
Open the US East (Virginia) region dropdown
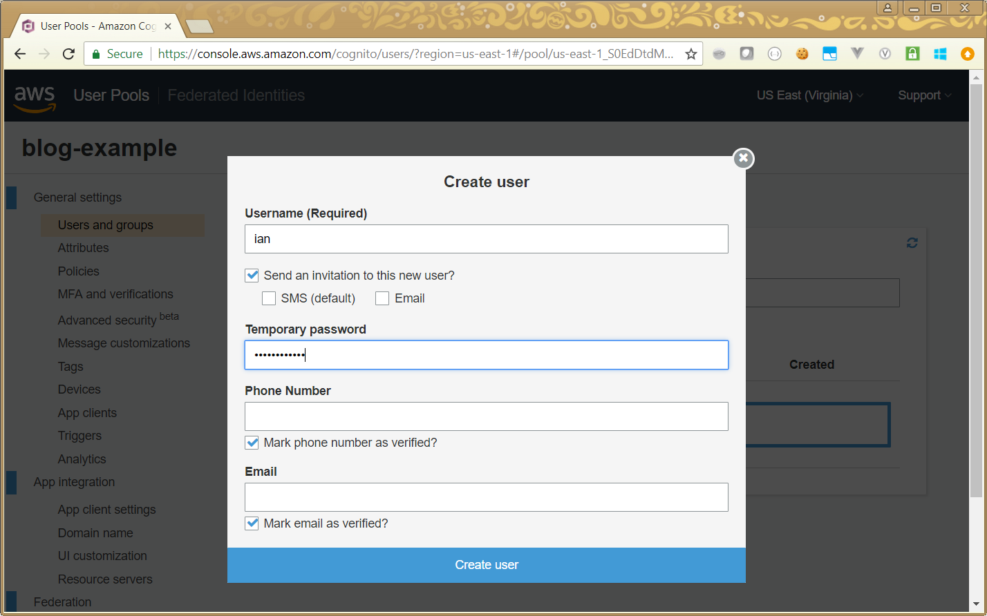809,95
